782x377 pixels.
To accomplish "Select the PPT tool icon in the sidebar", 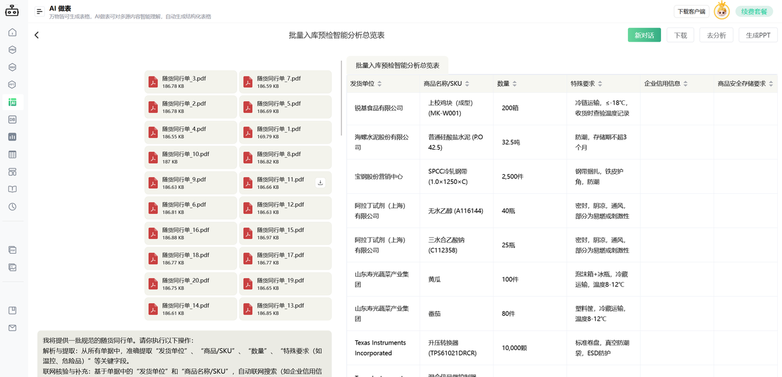I will click(x=12, y=84).
